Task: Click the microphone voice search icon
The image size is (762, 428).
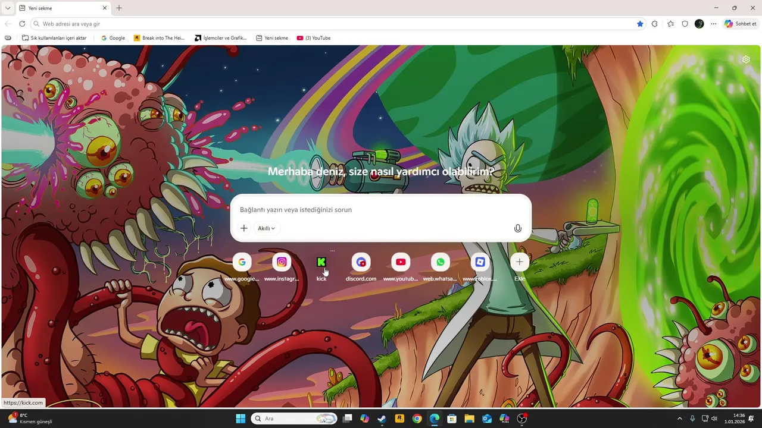Action: [x=518, y=228]
